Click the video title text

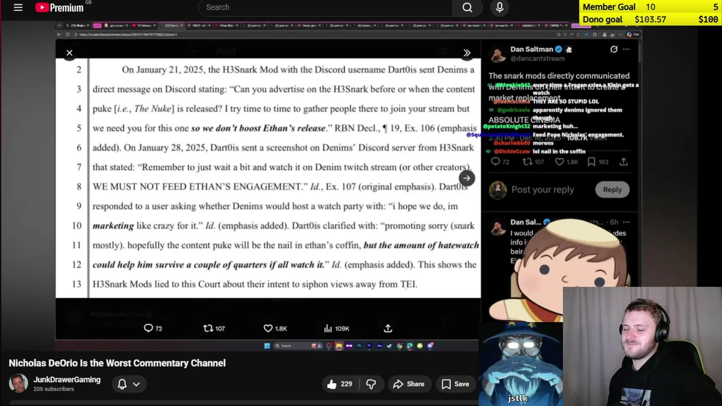tap(117, 363)
